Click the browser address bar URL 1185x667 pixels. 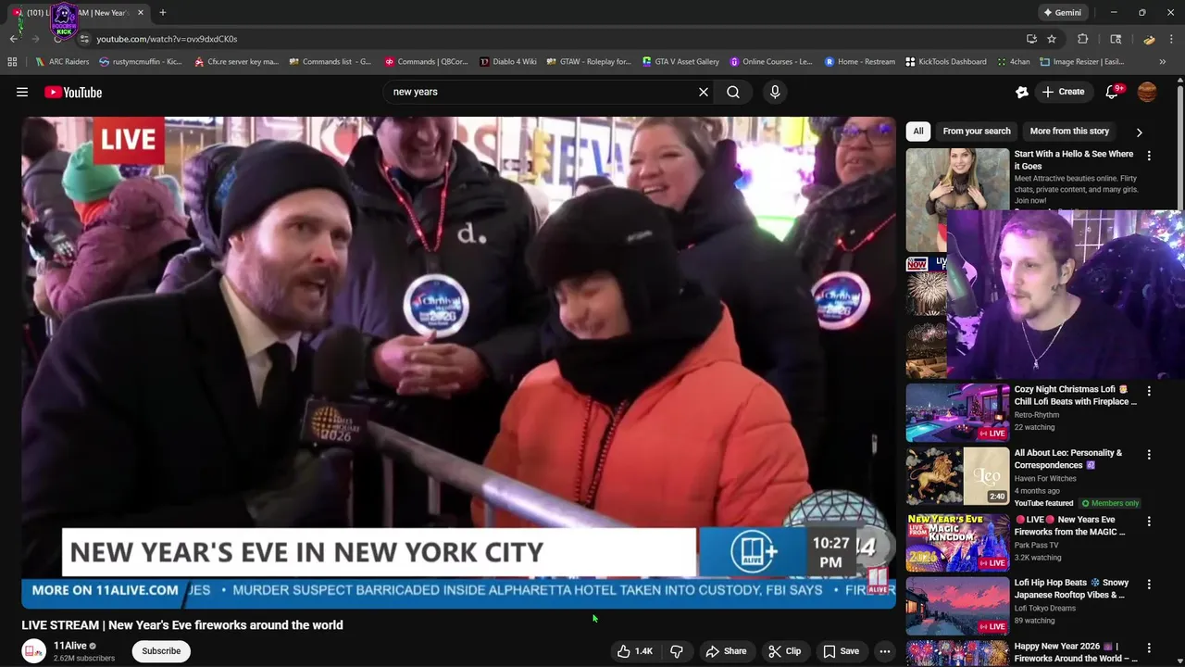(167, 39)
